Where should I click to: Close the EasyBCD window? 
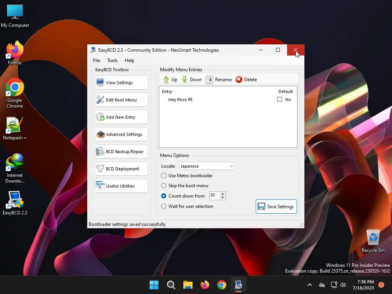(296, 50)
